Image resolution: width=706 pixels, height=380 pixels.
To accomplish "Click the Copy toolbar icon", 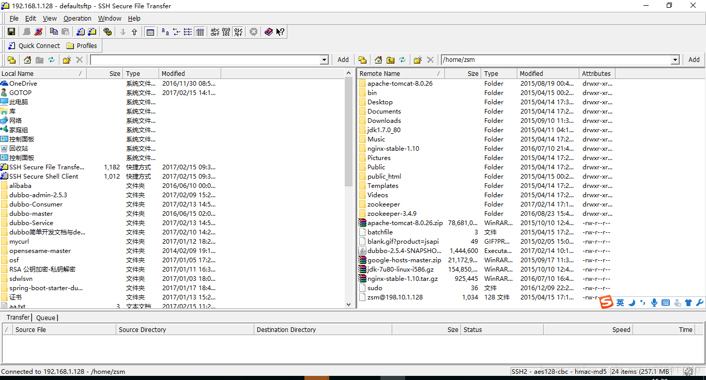I will (x=54, y=31).
